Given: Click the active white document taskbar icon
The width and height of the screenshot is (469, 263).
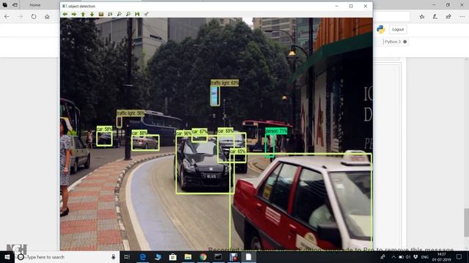Looking at the screenshot, I should 248,257.
